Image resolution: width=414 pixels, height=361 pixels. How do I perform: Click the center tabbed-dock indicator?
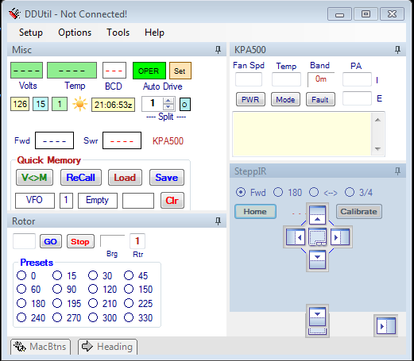[317, 237]
